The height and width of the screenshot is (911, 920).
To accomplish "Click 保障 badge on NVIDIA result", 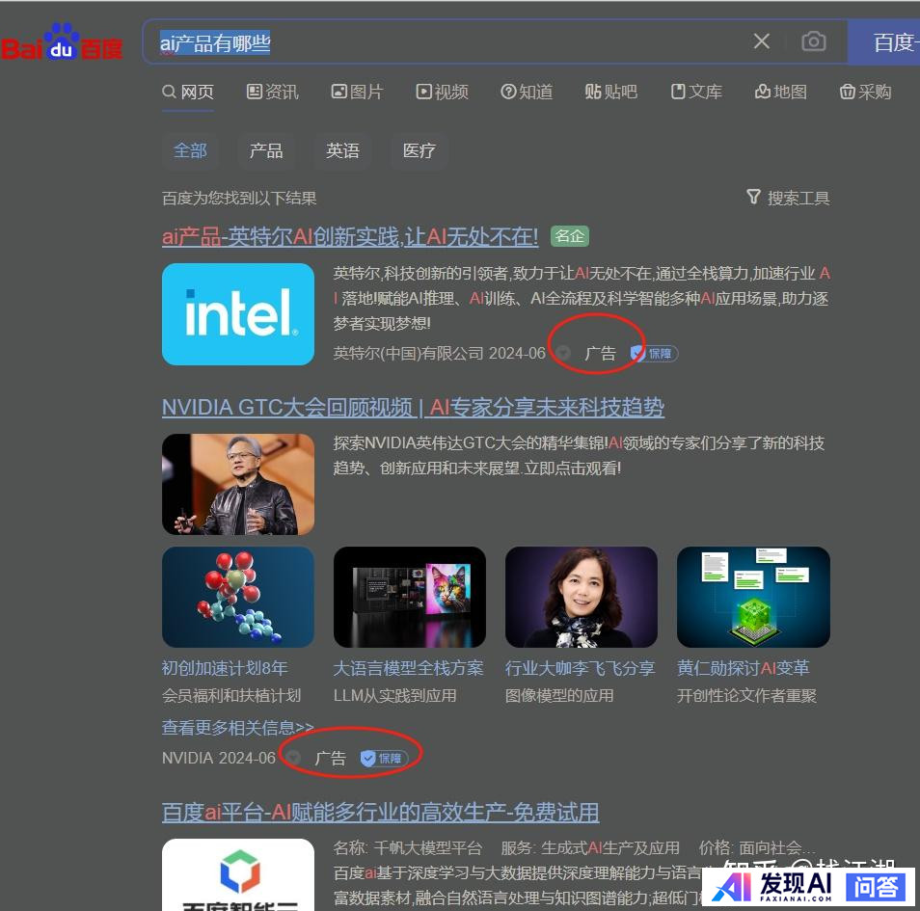I will 384,759.
